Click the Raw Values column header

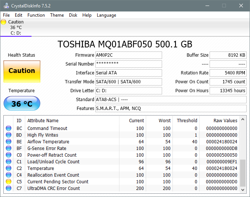point(219,120)
